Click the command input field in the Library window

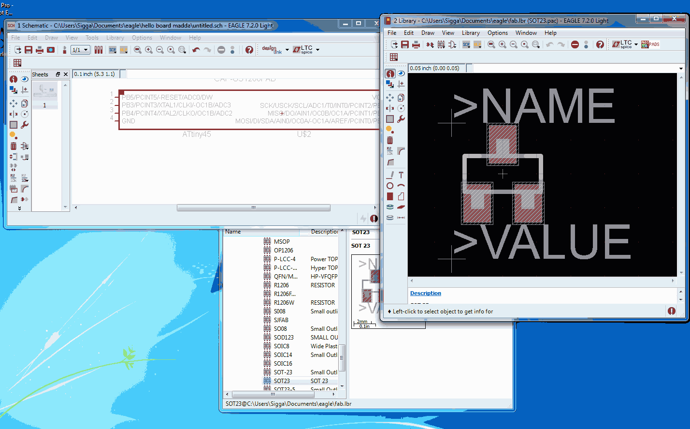tap(575, 68)
